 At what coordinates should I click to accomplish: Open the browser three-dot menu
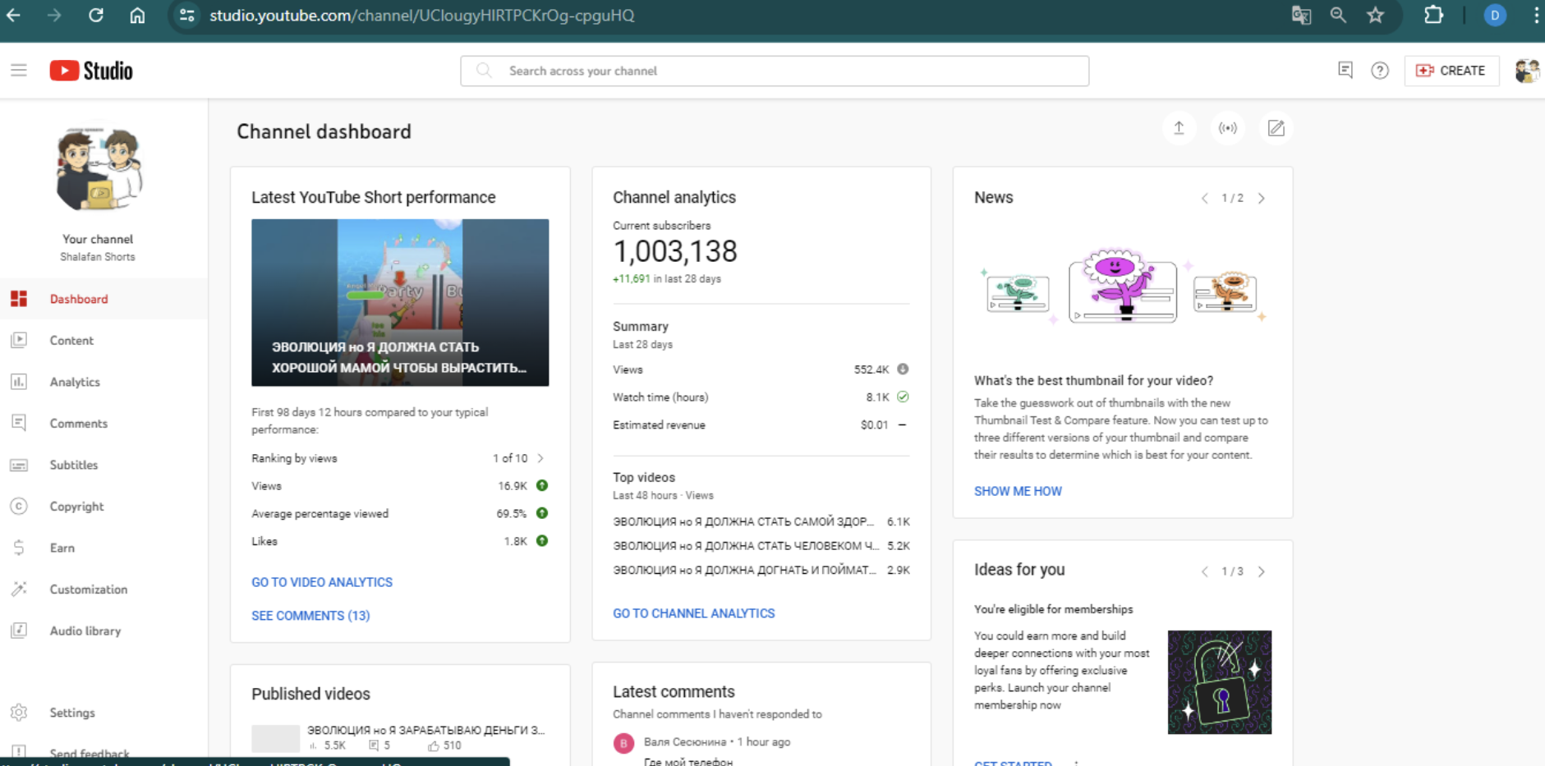tap(1534, 15)
